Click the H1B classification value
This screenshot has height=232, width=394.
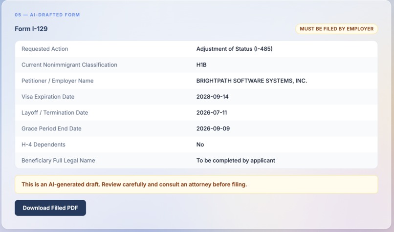click(x=201, y=65)
